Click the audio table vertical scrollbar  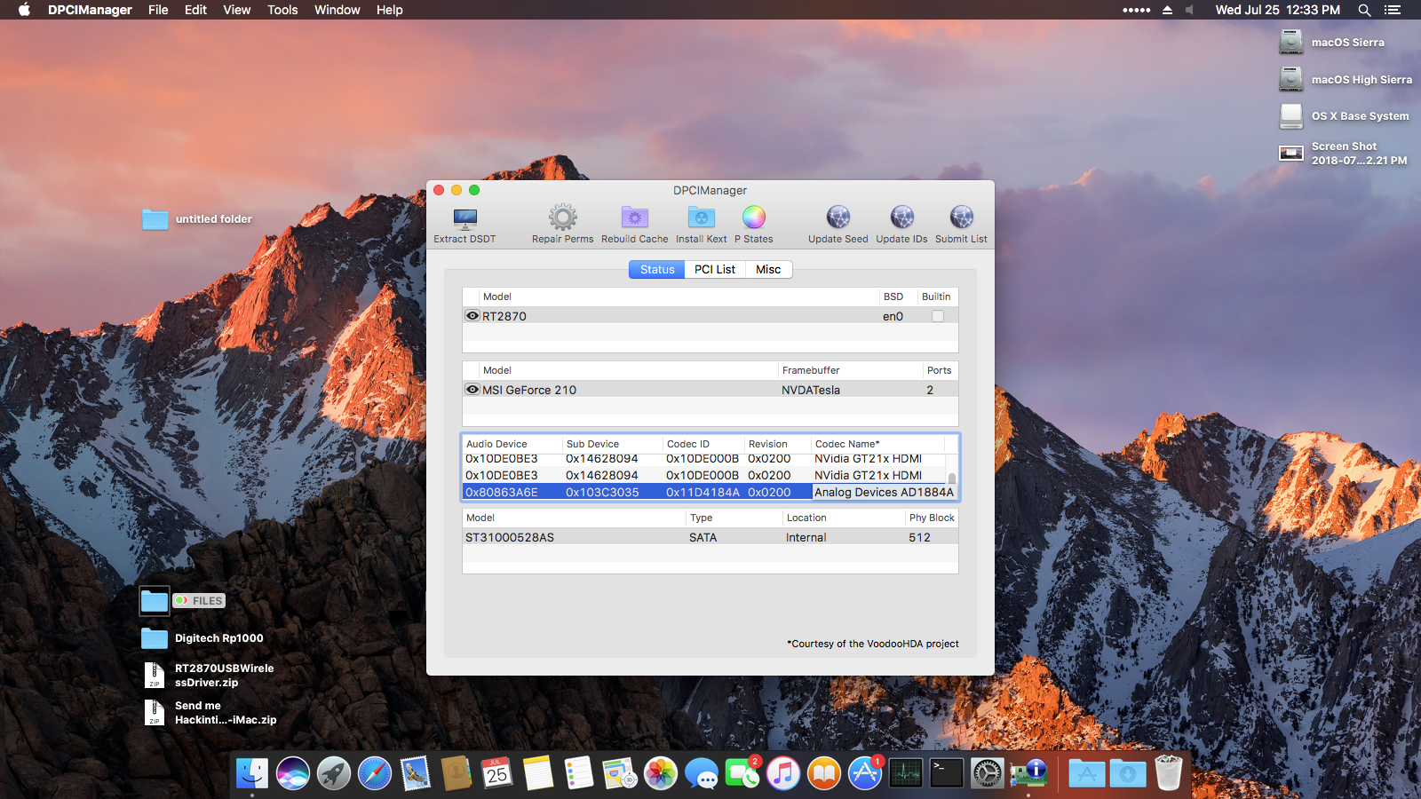[951, 478]
